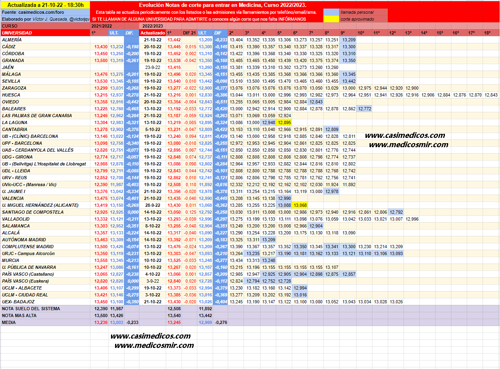The width and height of the screenshot is (500, 369).
Task: Click the "SI TE LLAMAN DE ALGUNA UNIVERSIDAD" notice line
Action: tap(199, 19)
